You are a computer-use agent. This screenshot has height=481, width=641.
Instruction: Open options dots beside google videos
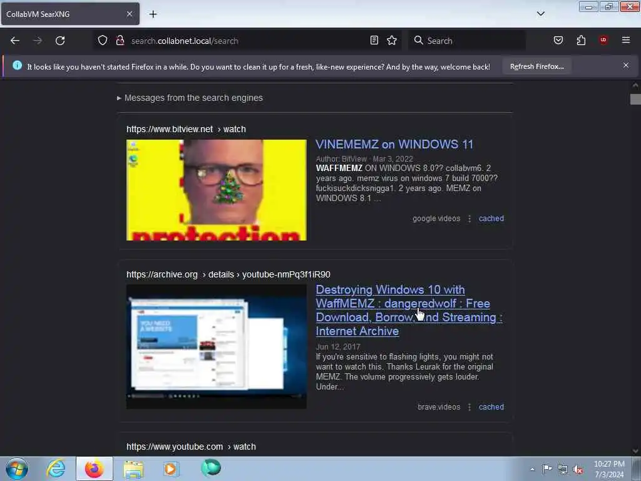point(469,219)
